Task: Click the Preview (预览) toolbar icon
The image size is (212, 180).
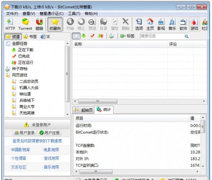Action: [92, 24]
